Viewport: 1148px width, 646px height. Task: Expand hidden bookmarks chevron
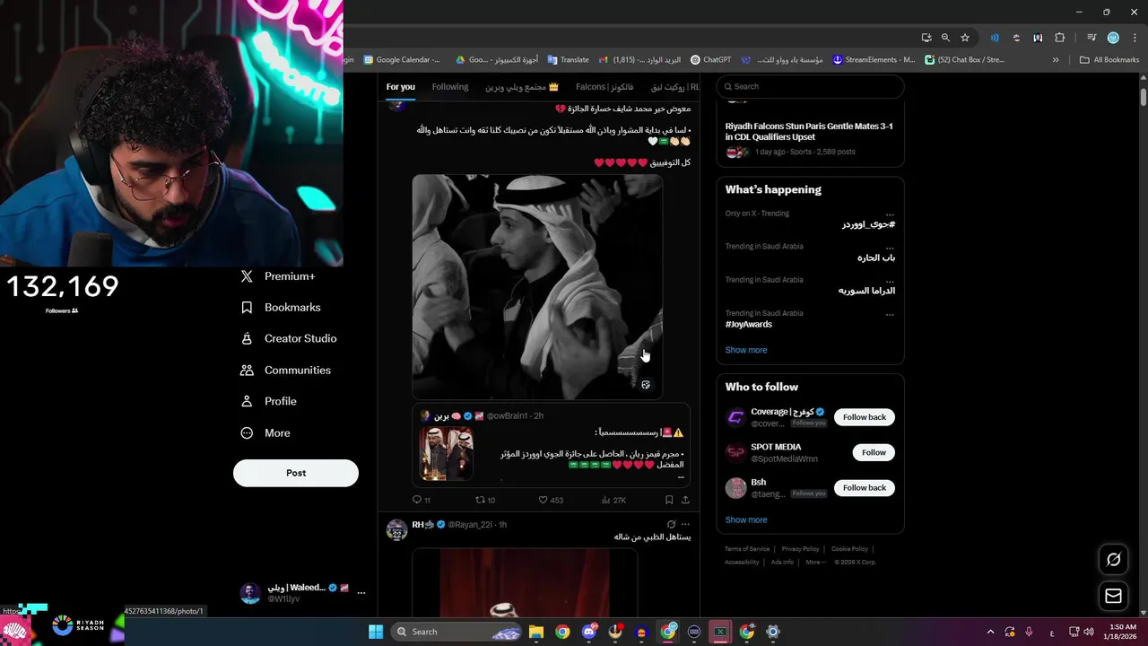click(x=1056, y=60)
